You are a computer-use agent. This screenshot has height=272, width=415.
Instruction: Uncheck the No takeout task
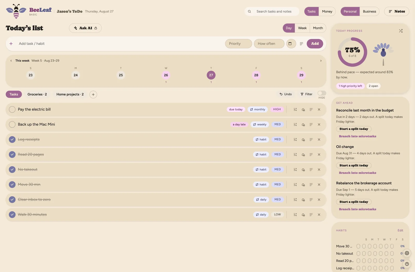[x=12, y=169]
